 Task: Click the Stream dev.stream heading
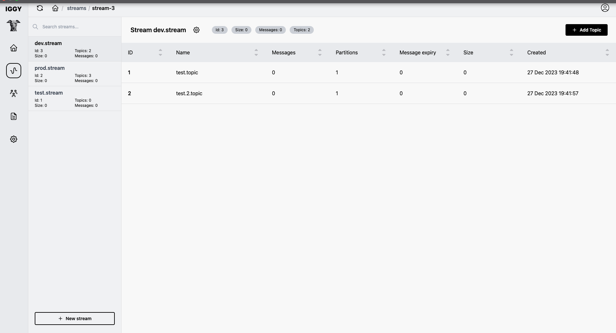(158, 30)
